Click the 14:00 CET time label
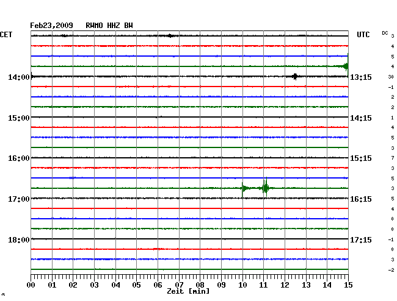The image size is (397, 301). [19, 77]
